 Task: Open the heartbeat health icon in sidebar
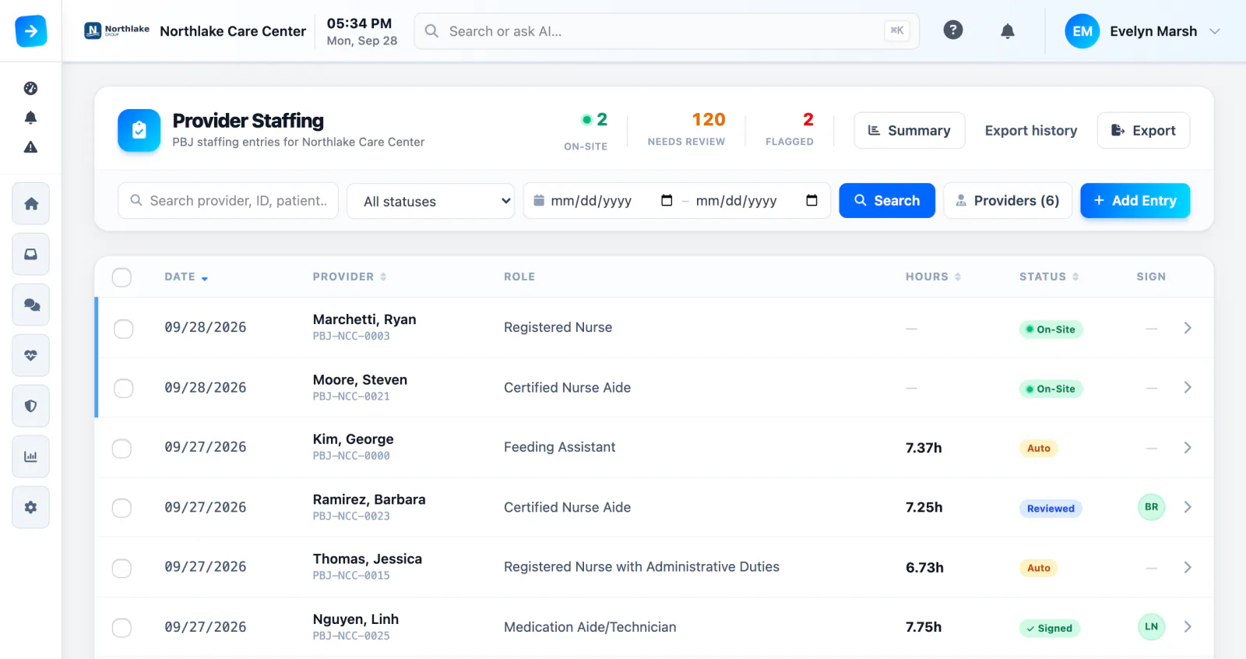point(31,355)
